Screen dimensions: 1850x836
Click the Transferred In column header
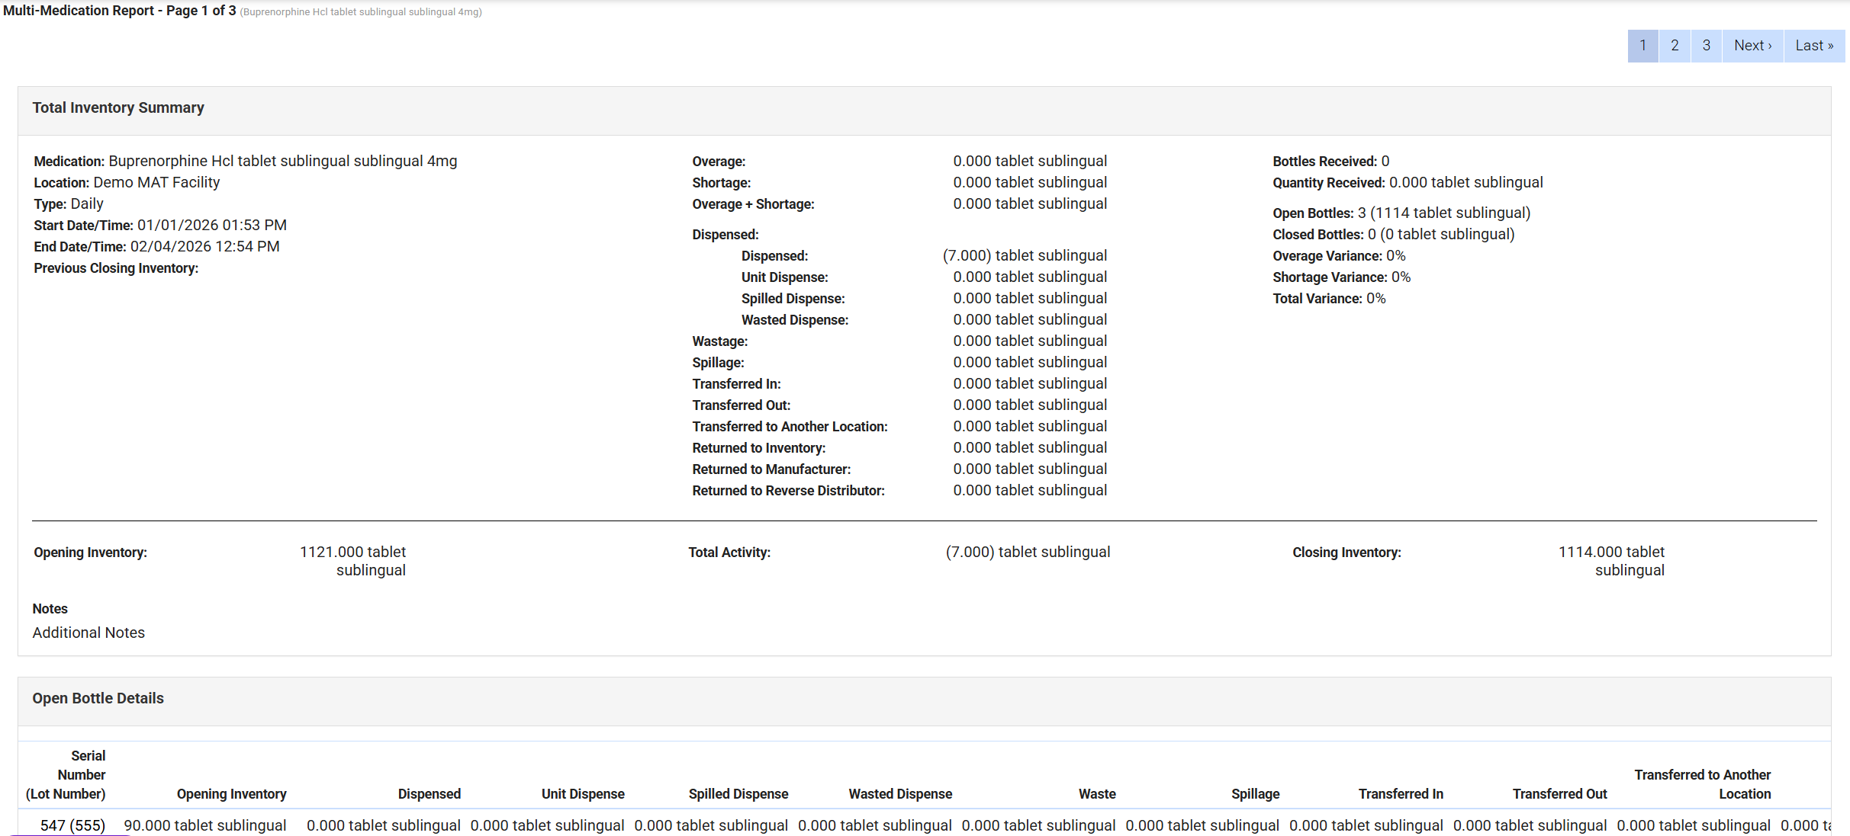tap(1401, 794)
